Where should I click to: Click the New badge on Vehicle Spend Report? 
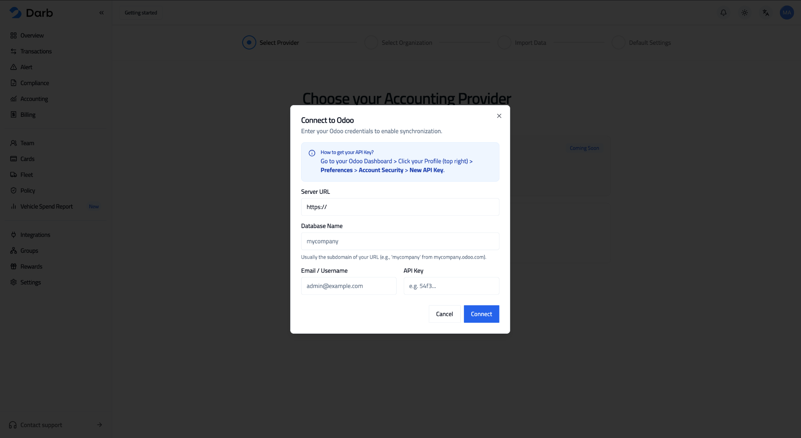click(94, 206)
